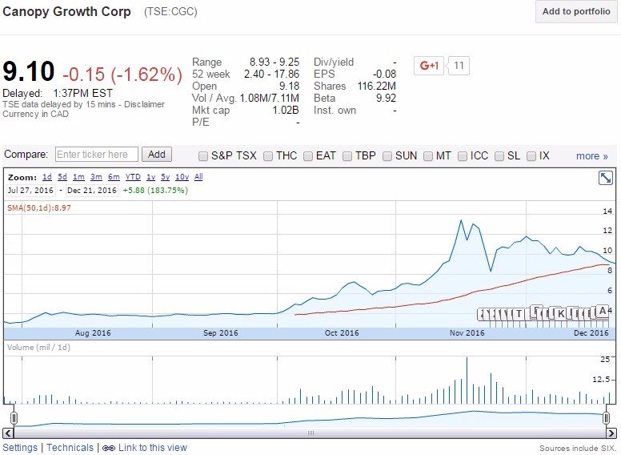Expand chart to full screen icon
The width and height of the screenshot is (621, 455).
606,178
